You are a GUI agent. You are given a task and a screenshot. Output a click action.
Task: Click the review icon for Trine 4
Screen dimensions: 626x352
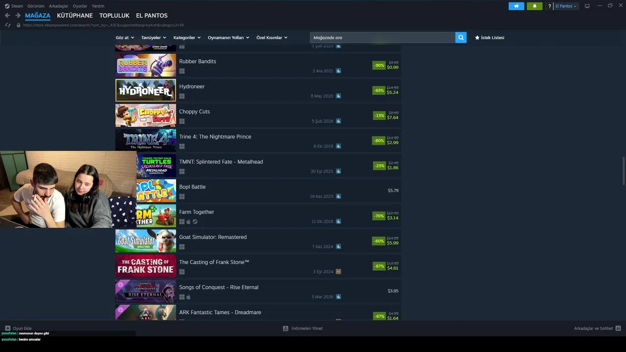(338, 146)
